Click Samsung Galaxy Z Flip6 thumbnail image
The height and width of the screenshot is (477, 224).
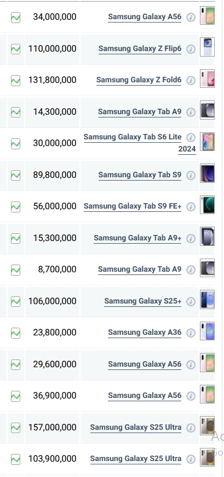(208, 47)
